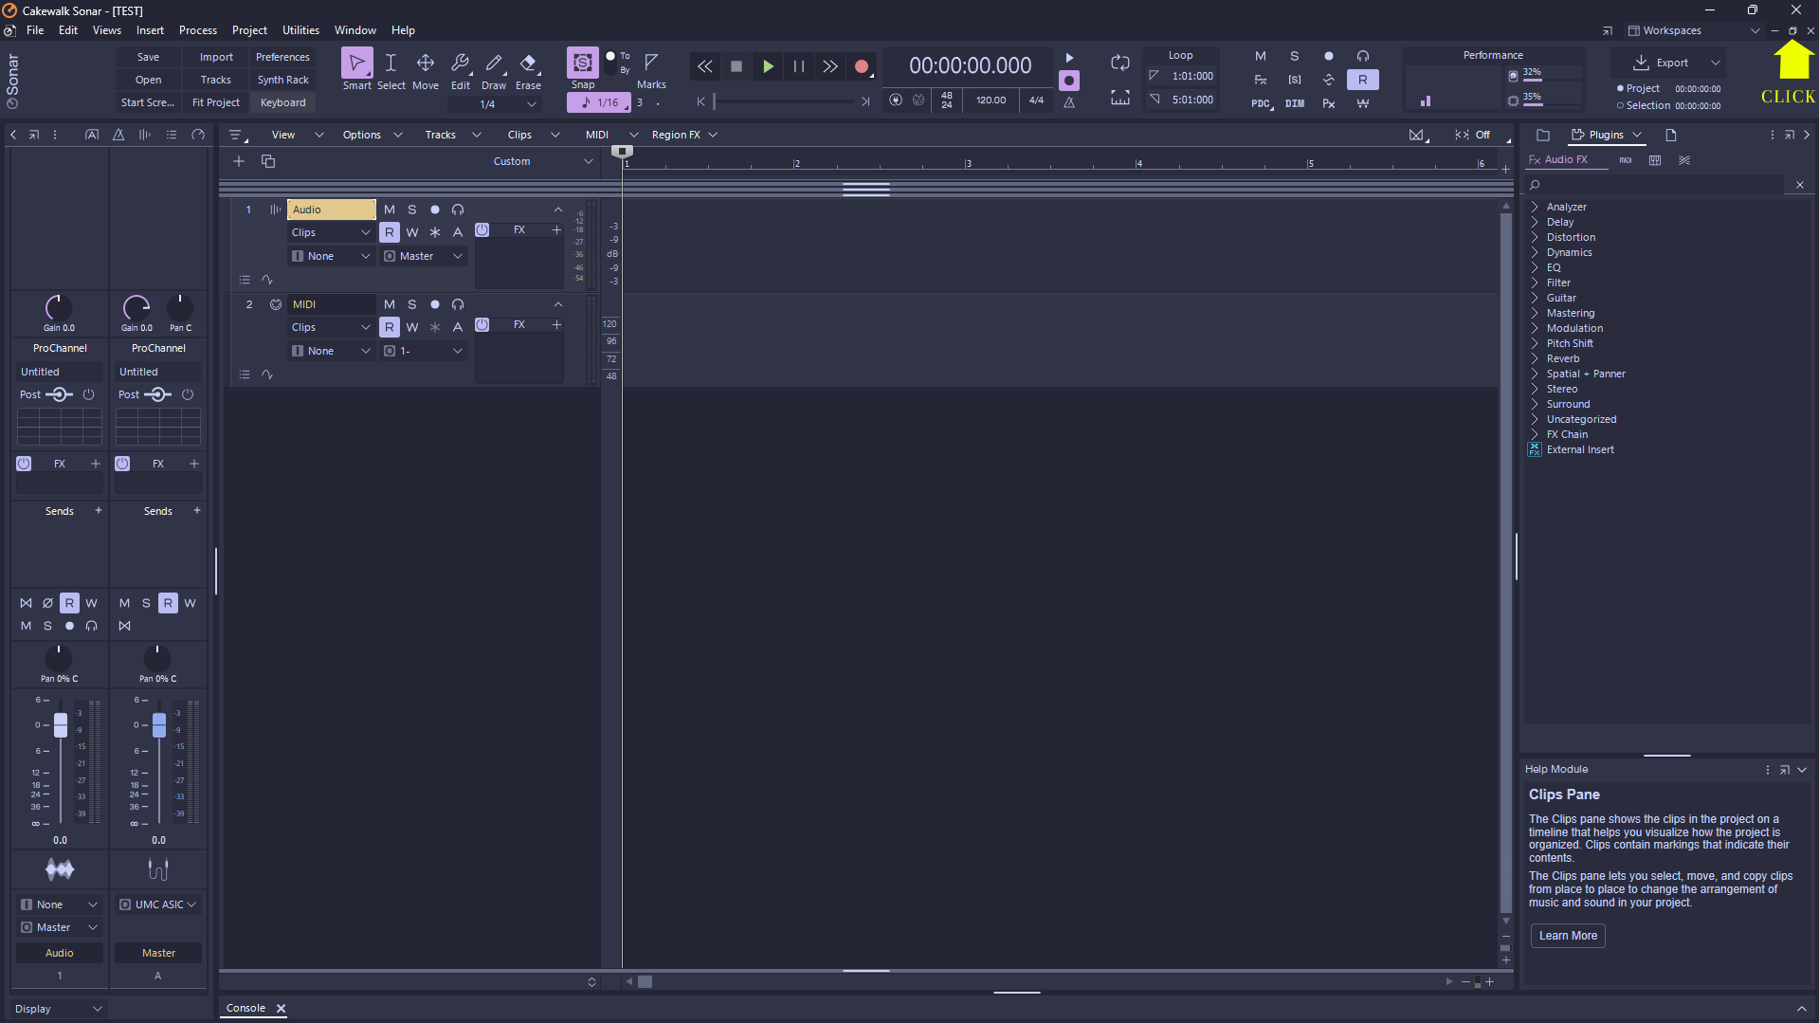
Task: Solo the MIDI track 2
Action: point(411,304)
